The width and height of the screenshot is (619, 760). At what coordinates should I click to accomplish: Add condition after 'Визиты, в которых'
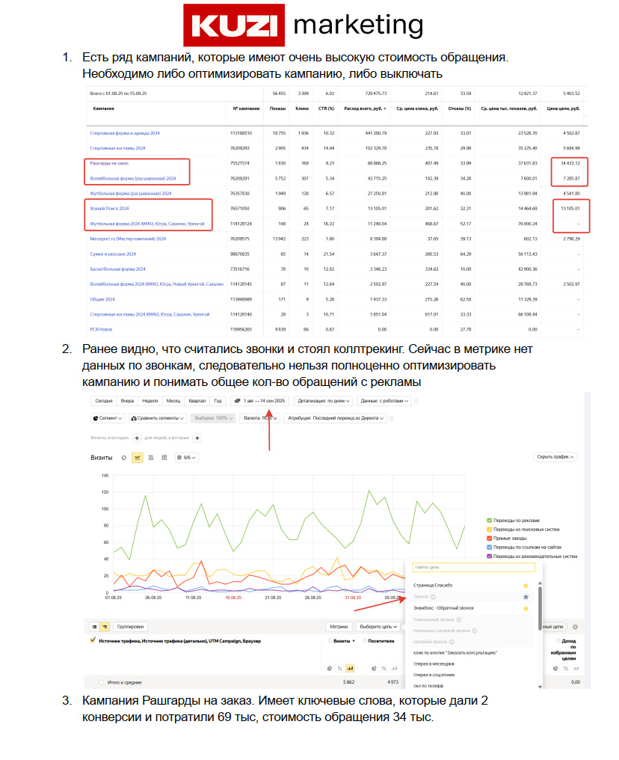137,438
